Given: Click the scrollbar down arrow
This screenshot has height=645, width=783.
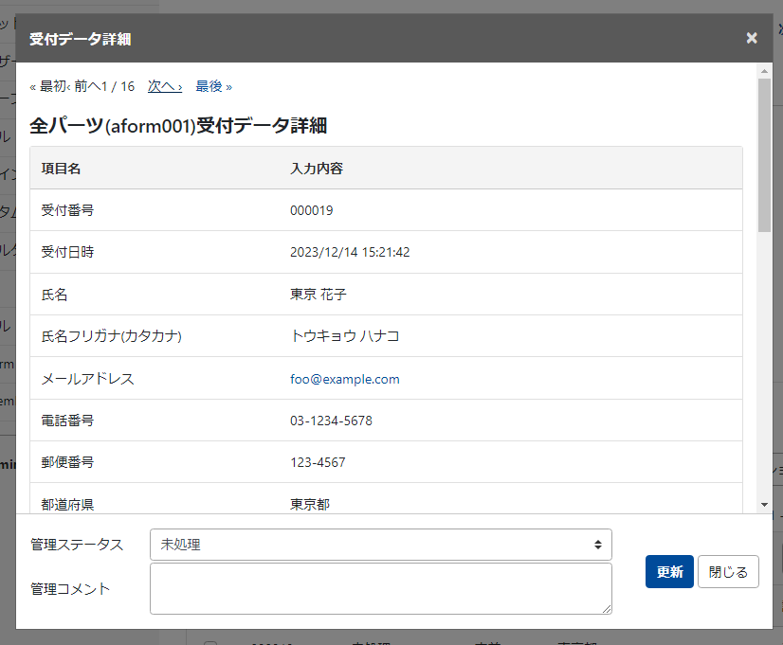Looking at the screenshot, I should click(764, 505).
